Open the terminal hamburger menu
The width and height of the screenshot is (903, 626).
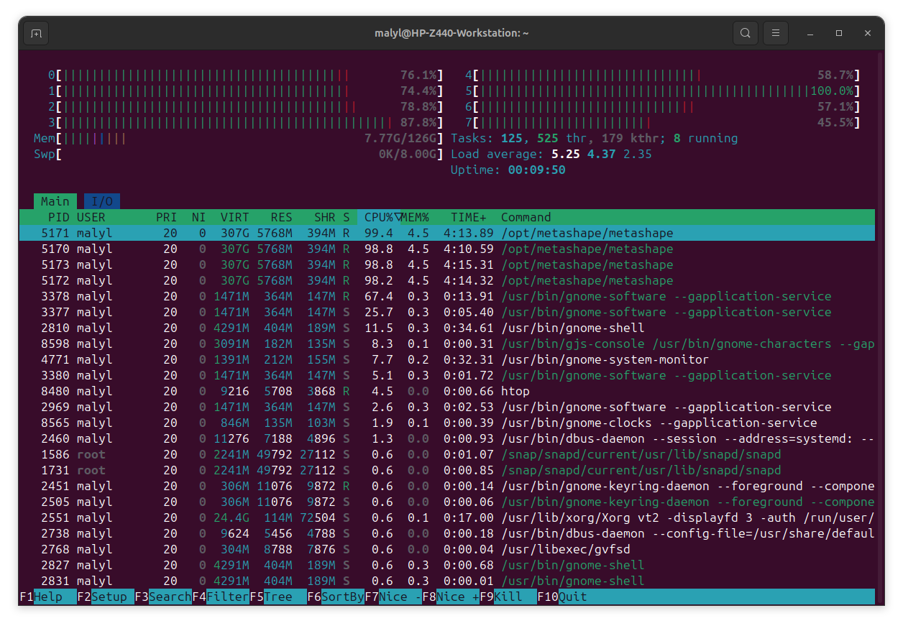tap(775, 33)
